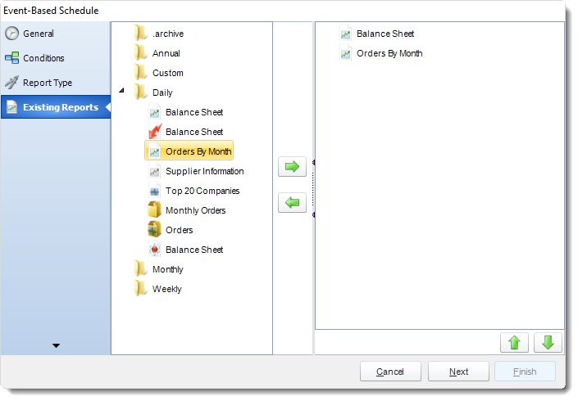
Task: Select the Supplier Information report text
Action: [x=205, y=171]
